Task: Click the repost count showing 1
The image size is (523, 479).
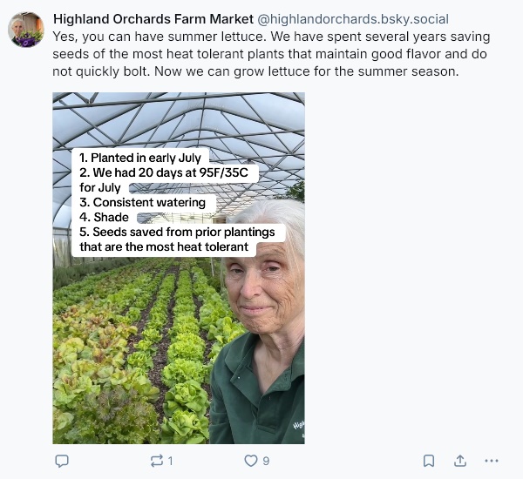Action: 170,461
